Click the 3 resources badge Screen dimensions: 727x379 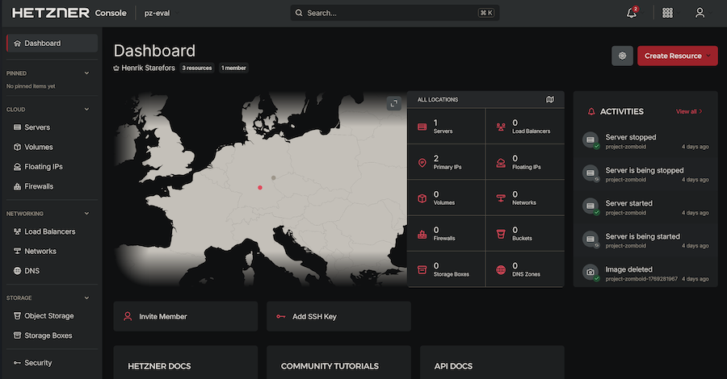click(197, 68)
